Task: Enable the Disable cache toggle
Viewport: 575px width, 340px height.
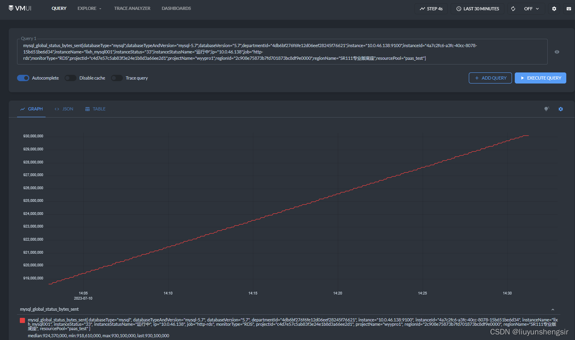Action: click(70, 78)
